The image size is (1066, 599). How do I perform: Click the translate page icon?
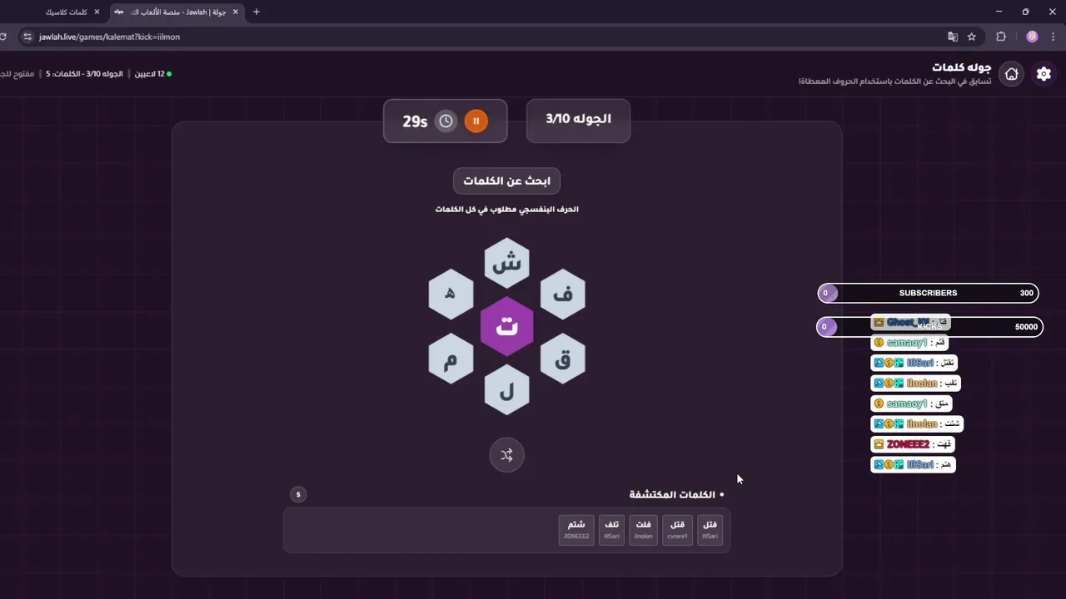point(953,37)
